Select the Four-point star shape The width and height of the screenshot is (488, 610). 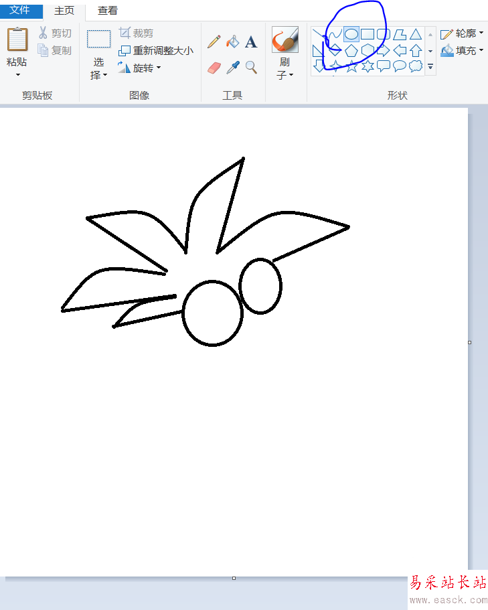tap(335, 66)
